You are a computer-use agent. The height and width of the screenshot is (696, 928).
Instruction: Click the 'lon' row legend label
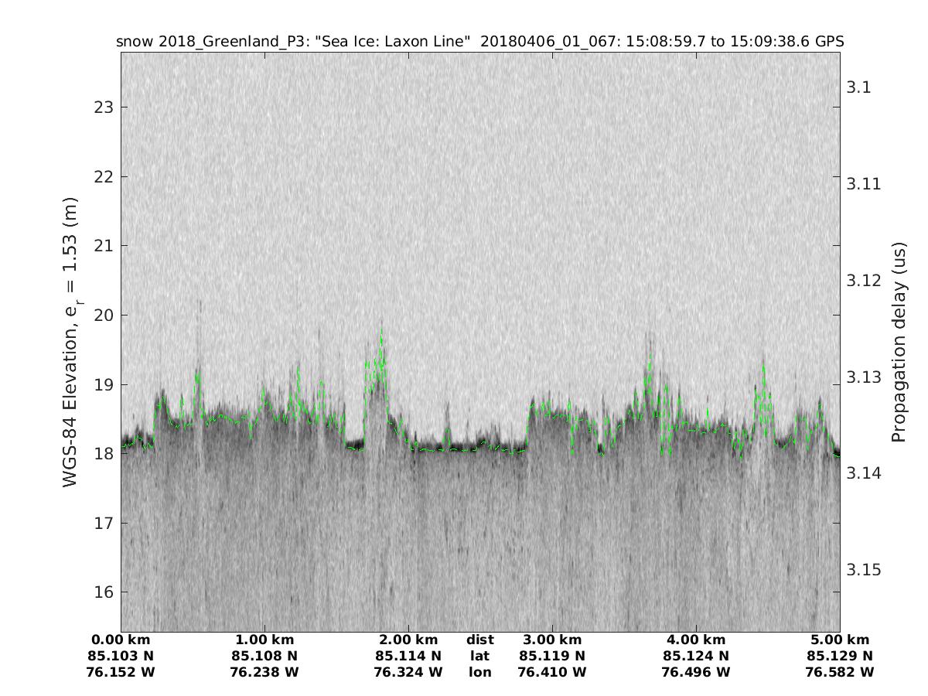point(480,673)
